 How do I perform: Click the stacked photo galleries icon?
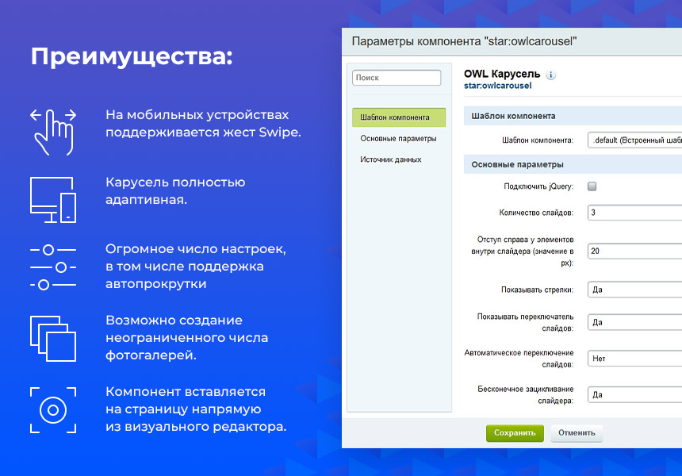click(x=53, y=338)
